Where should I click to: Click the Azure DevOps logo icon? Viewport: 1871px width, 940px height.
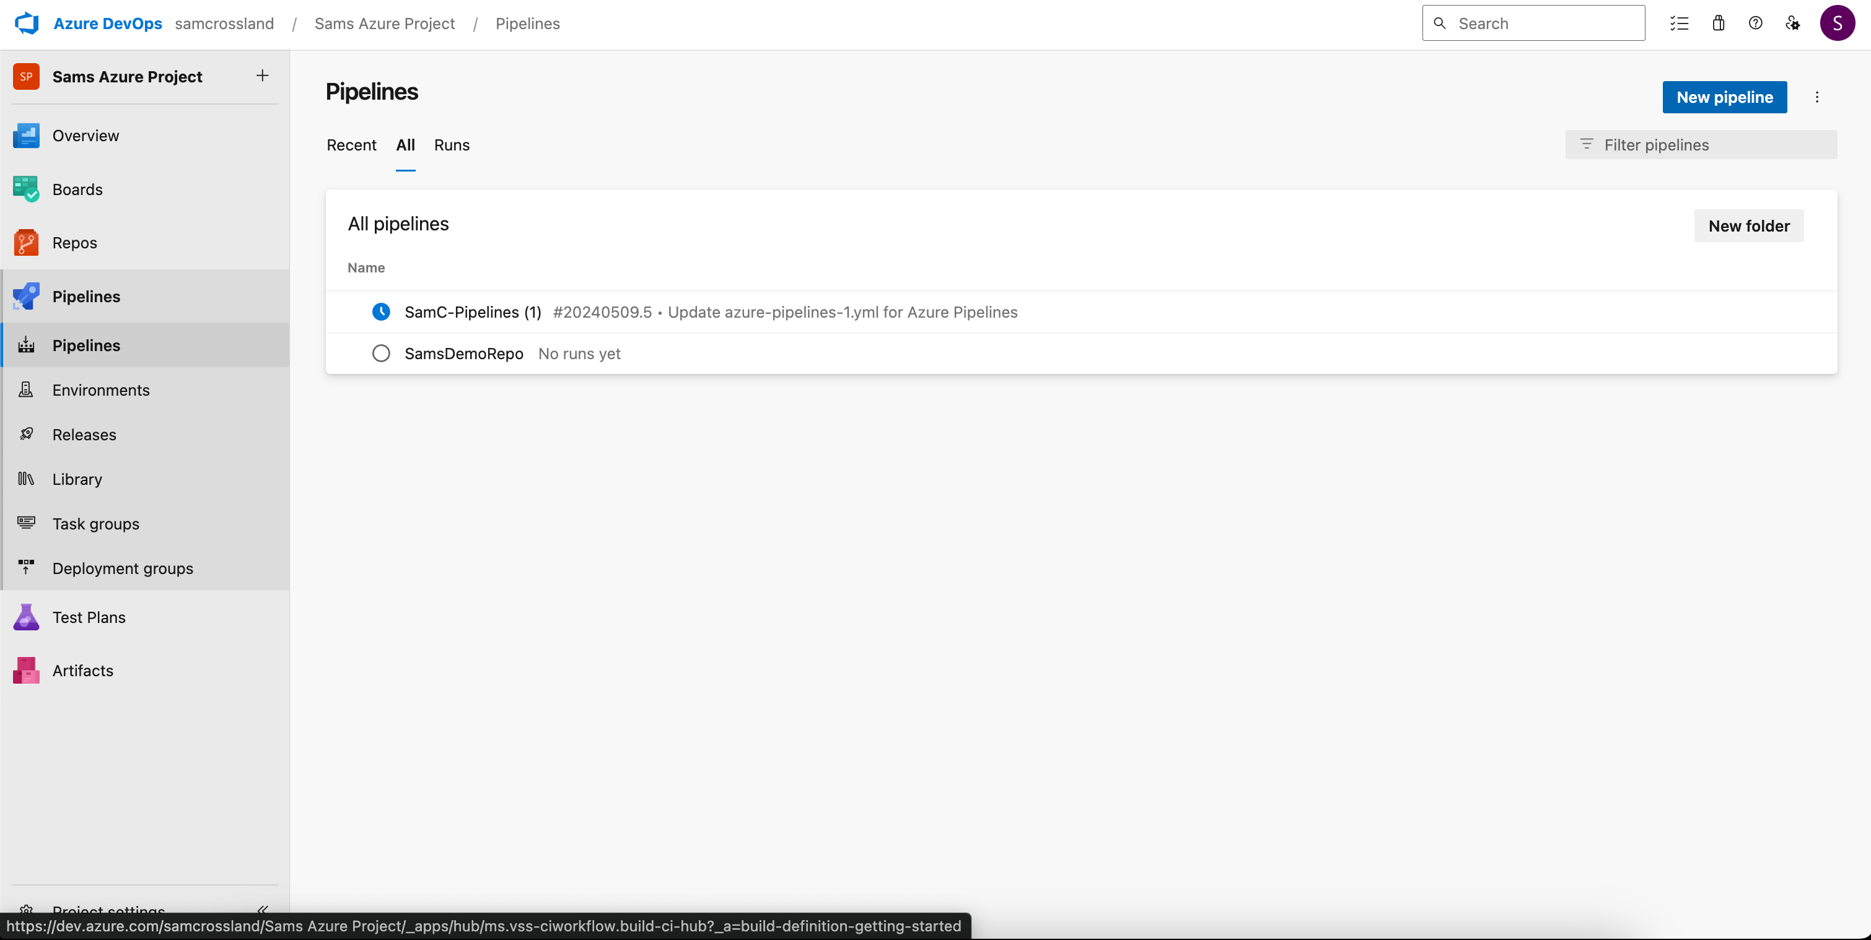[27, 24]
